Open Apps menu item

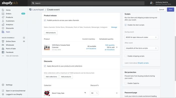tap(8, 32)
